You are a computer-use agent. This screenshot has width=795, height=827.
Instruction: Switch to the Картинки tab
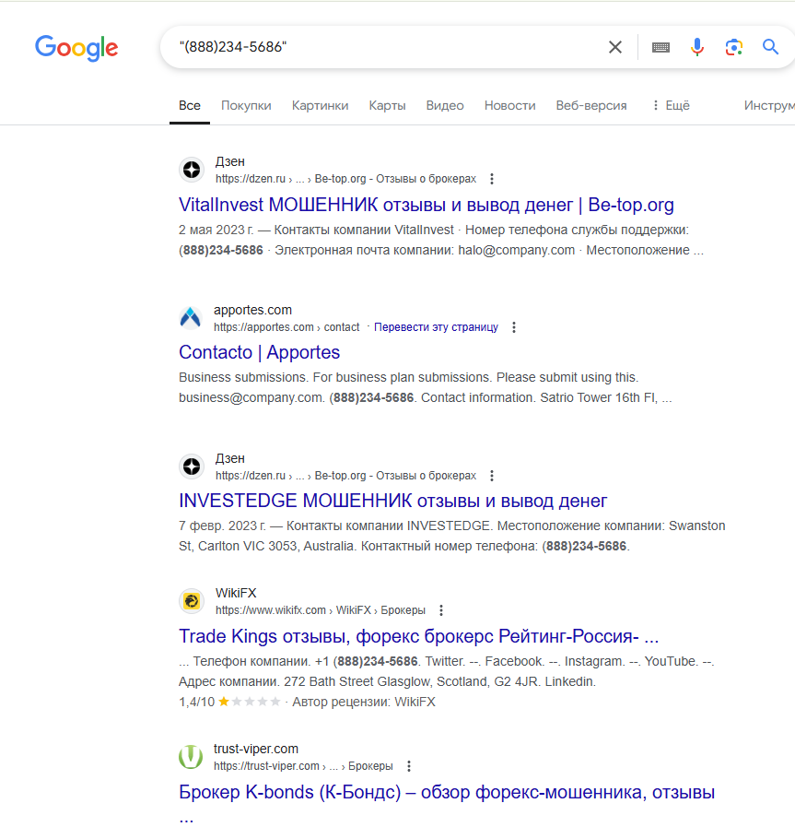[x=321, y=105]
